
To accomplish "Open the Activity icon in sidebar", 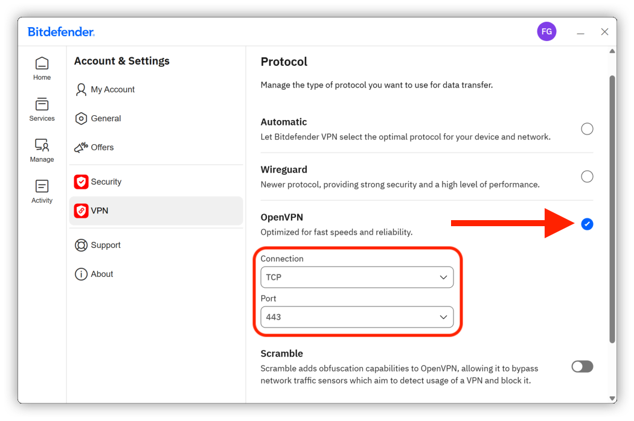I will click(42, 186).
